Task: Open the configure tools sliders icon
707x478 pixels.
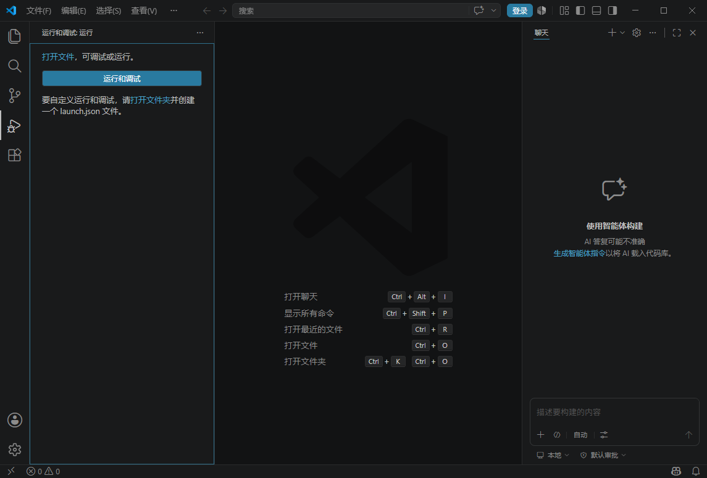Action: pos(604,435)
